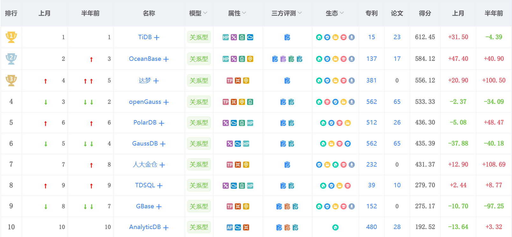Viewport: 512px width, 237px height.
Task: Click the gold first-place trophy icon
Action: pyautogui.click(x=11, y=37)
